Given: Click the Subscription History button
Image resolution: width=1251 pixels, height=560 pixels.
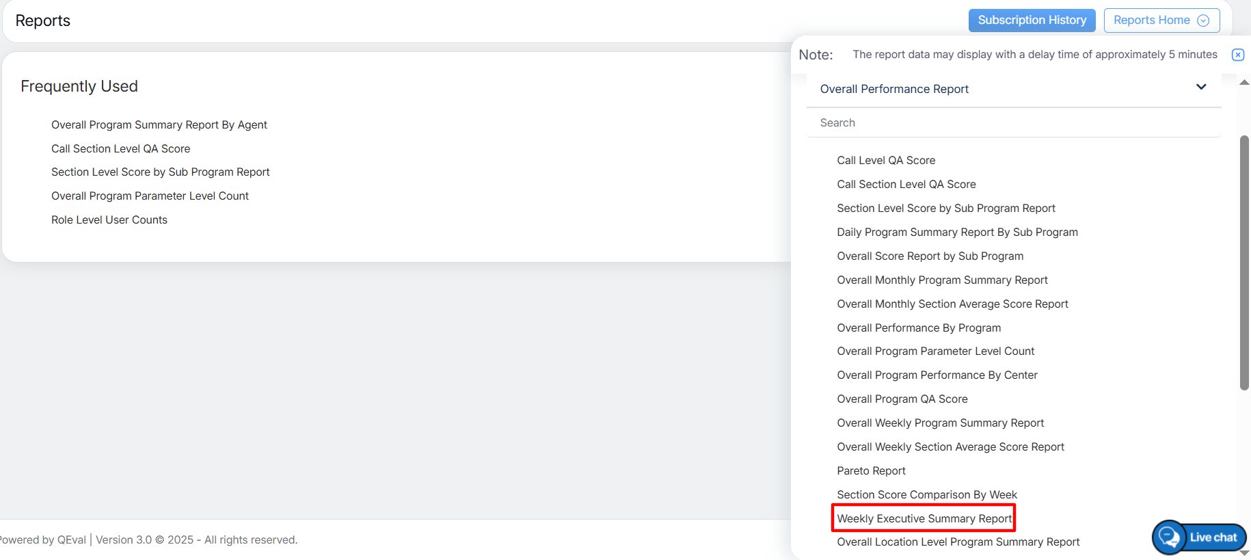Looking at the screenshot, I should coord(1032,21).
